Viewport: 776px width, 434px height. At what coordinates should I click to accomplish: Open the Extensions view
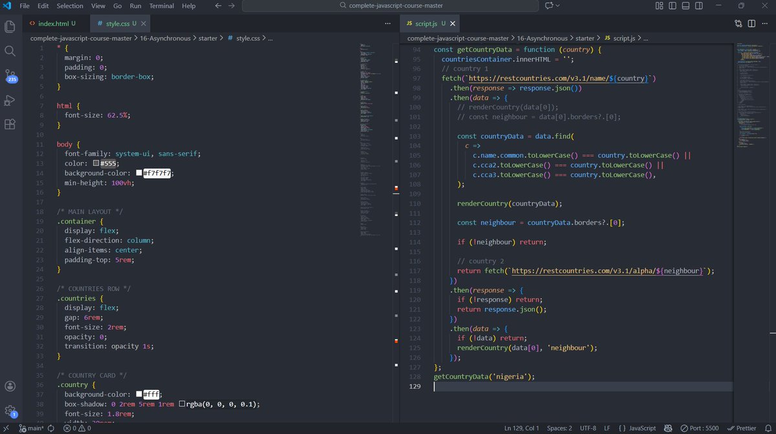pos(10,124)
